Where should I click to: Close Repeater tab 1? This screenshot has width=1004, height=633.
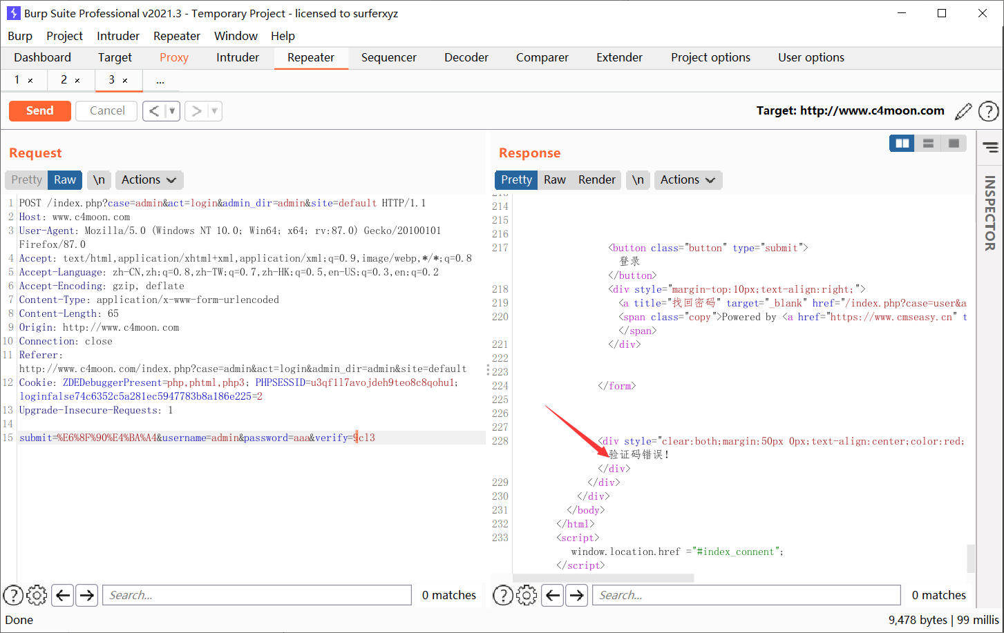point(30,81)
